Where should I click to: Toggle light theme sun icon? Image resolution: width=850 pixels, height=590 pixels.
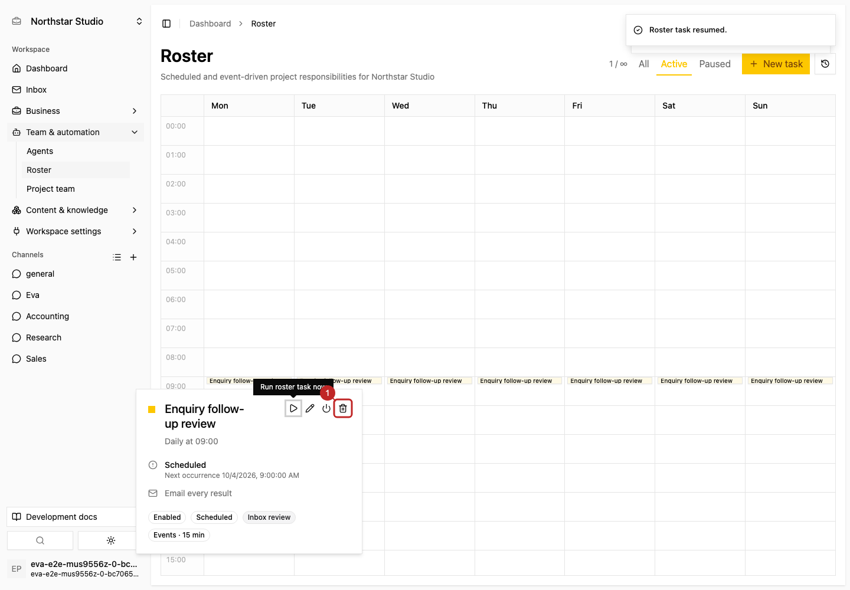(x=111, y=540)
